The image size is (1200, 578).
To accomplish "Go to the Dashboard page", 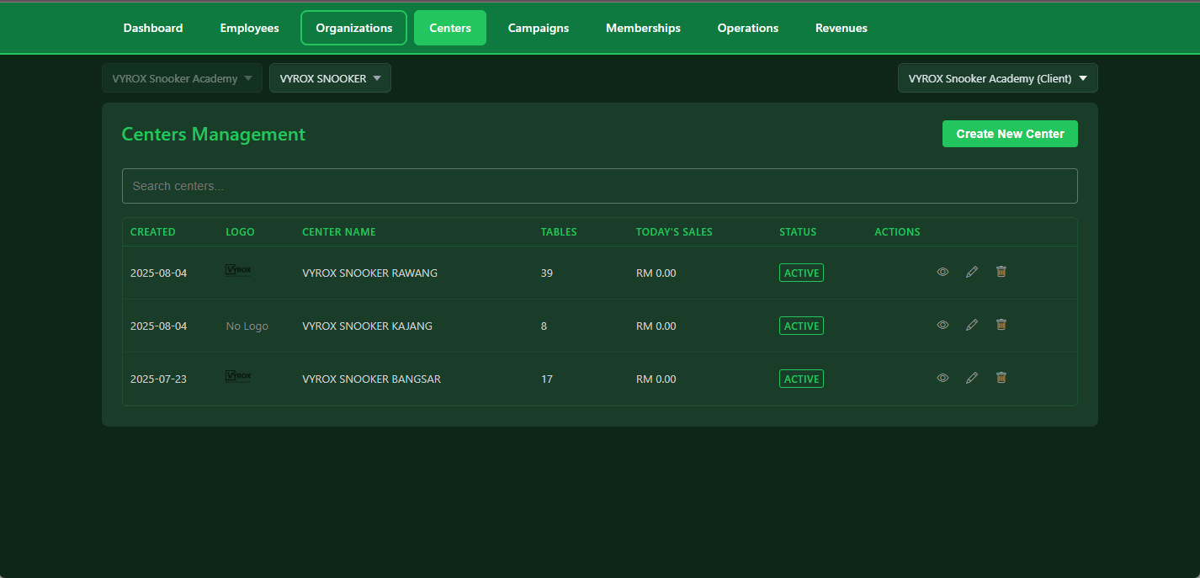I will point(152,27).
